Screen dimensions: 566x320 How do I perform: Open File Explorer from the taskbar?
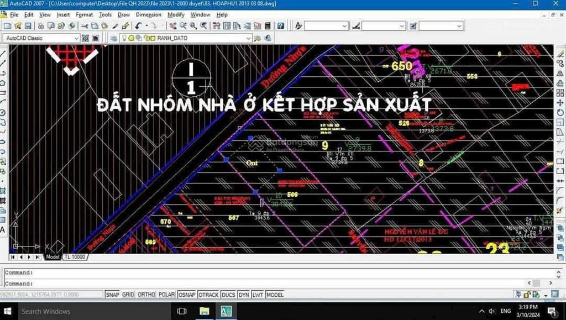(205, 311)
